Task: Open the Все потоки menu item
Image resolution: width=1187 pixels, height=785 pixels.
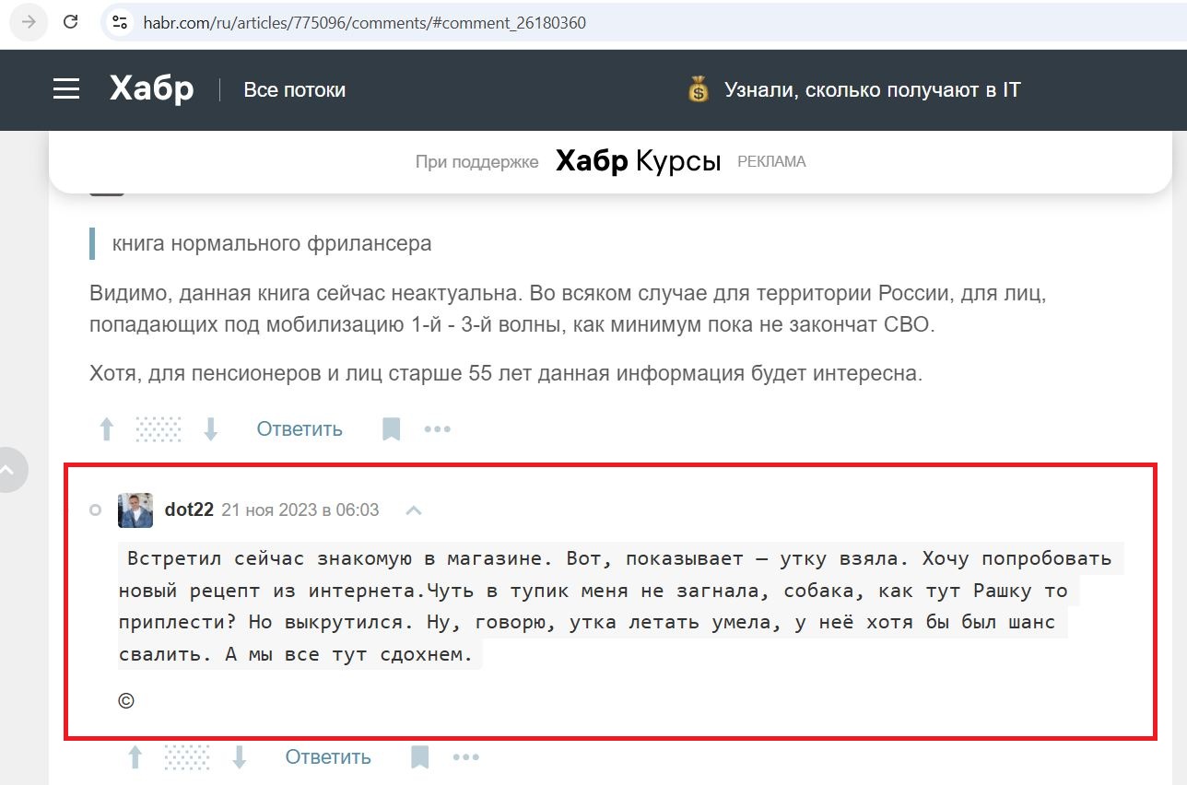Action: tap(294, 89)
